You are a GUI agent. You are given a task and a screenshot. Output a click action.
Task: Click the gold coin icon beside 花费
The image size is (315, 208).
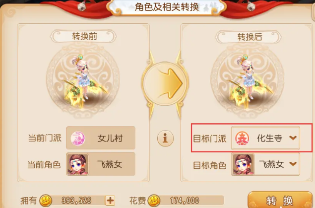pos(154,201)
